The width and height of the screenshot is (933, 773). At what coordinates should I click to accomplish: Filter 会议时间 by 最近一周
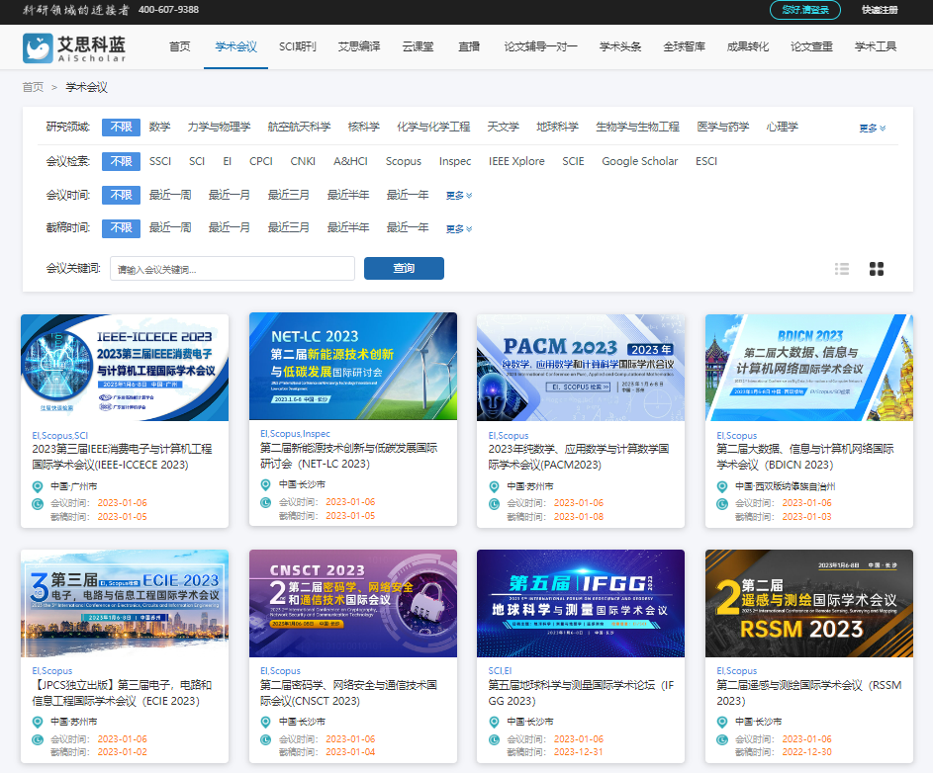click(170, 195)
